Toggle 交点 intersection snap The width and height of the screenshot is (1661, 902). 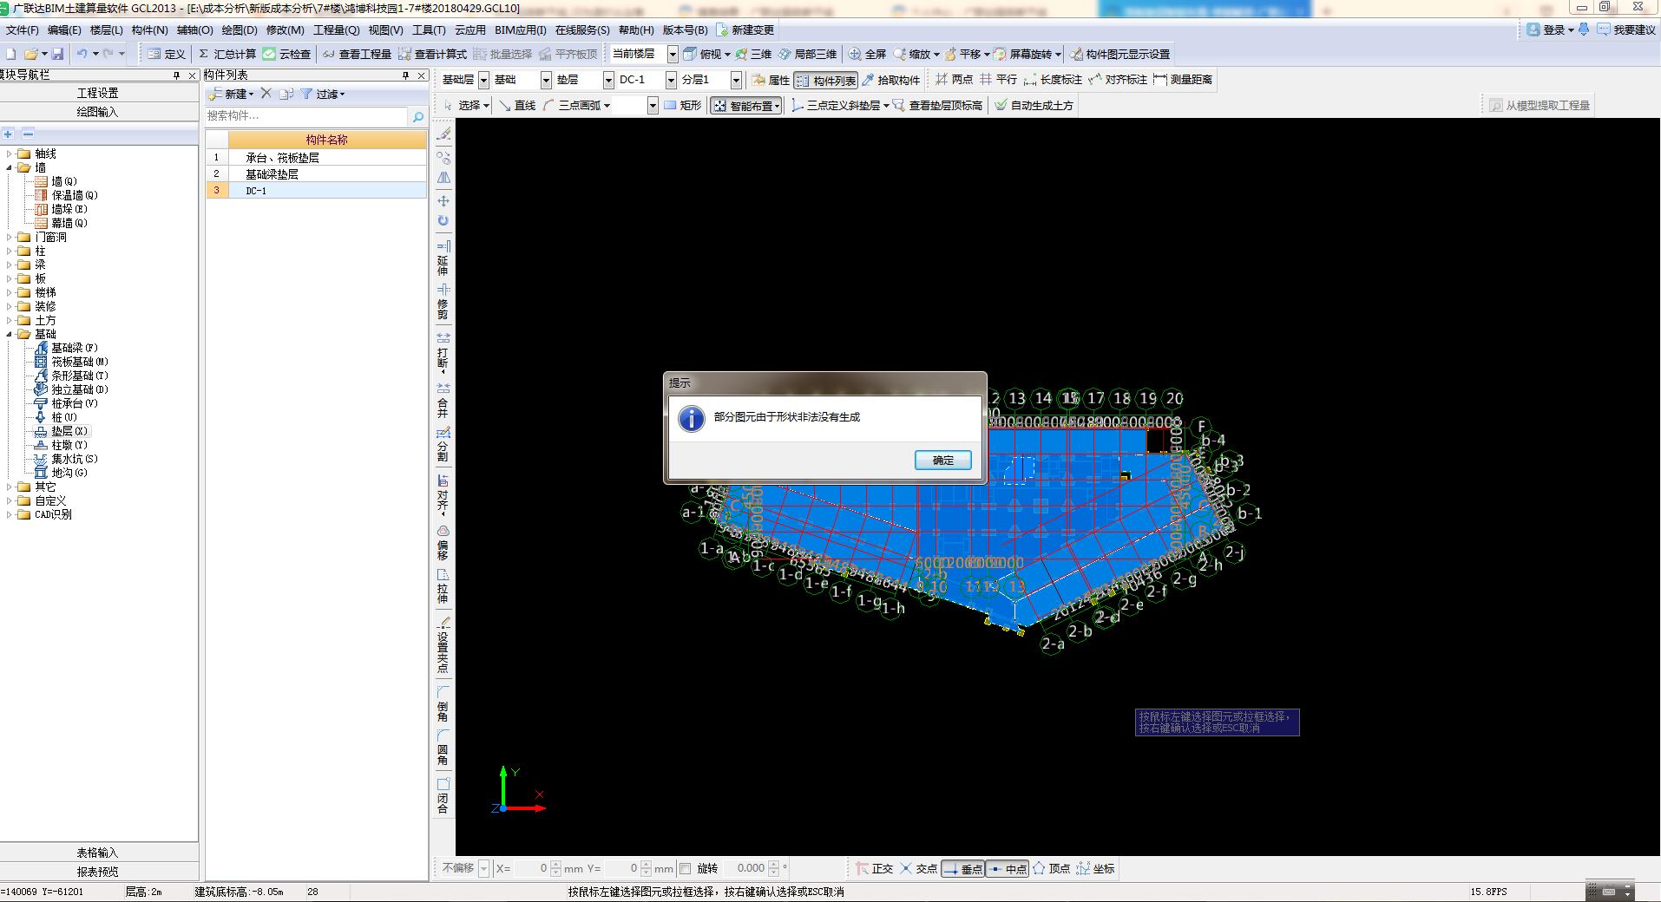click(918, 868)
